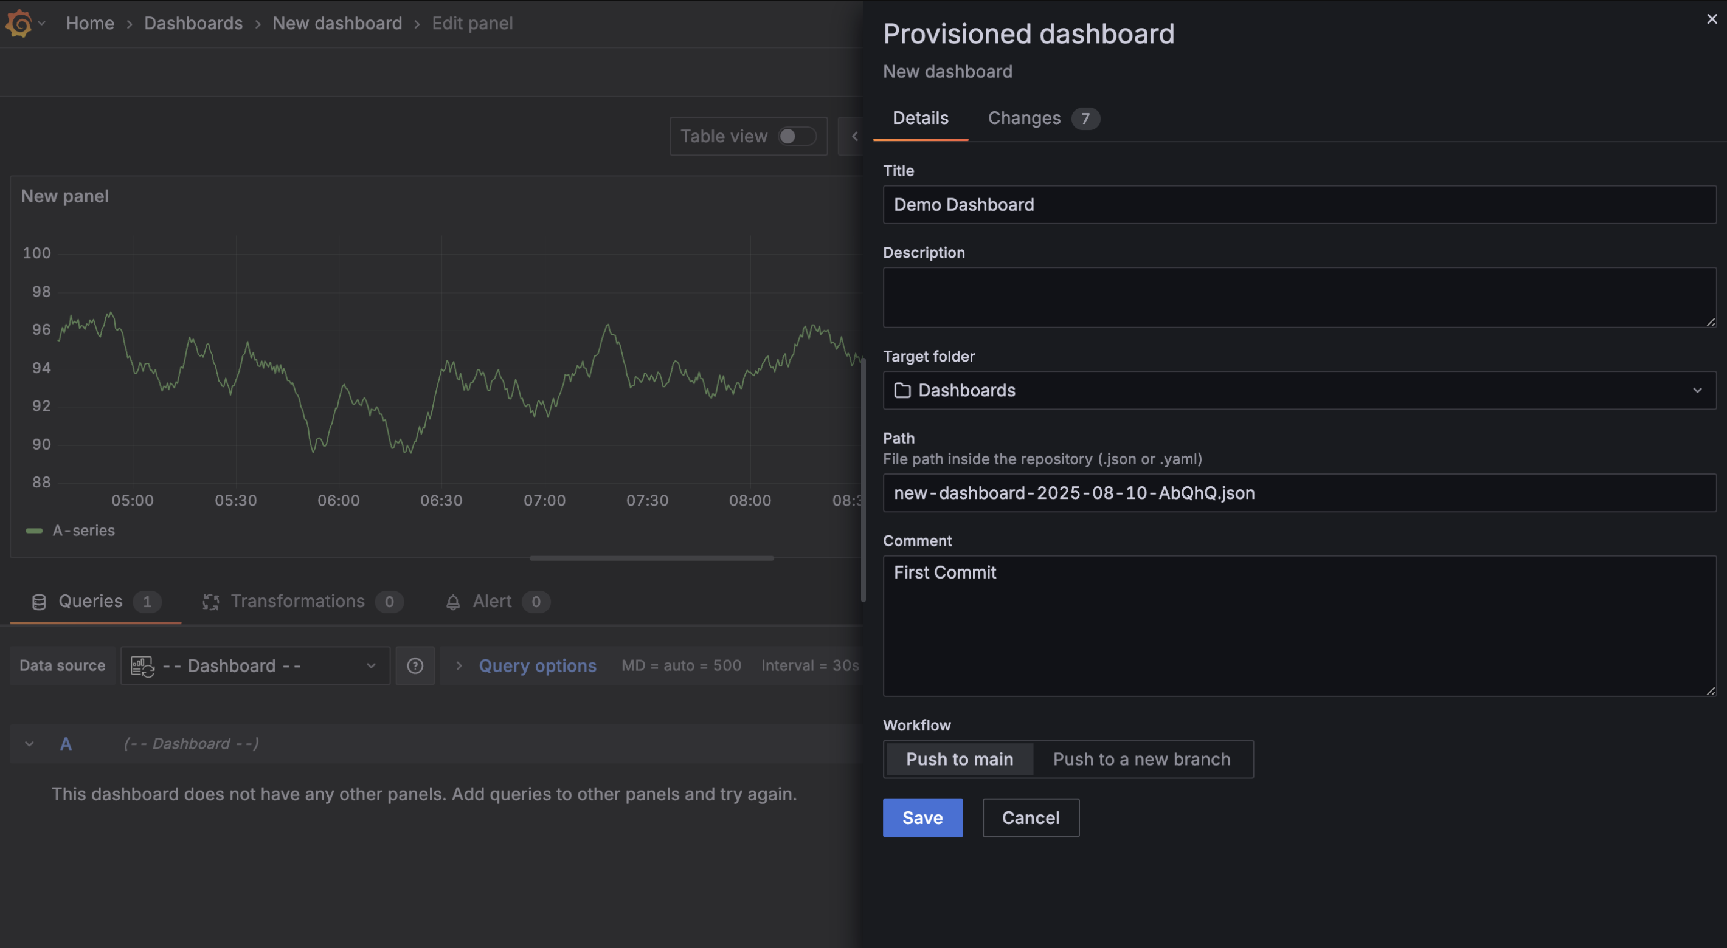Click the folder icon in Target folder

pos(902,390)
